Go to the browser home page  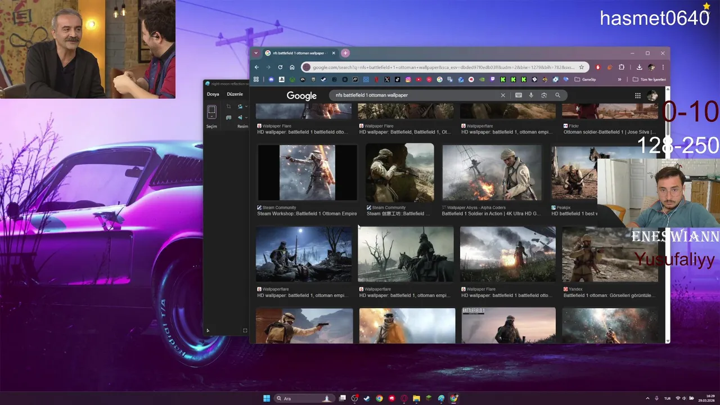(x=292, y=67)
